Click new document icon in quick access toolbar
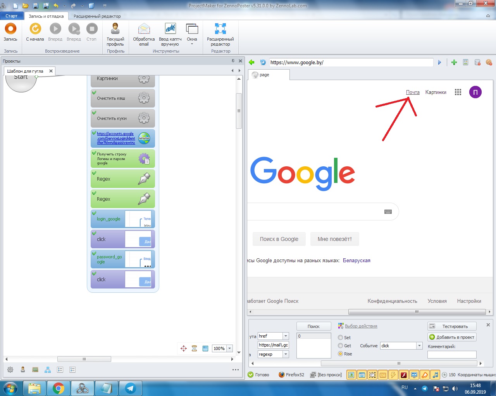Screen dimensions: 496x396 (15, 6)
